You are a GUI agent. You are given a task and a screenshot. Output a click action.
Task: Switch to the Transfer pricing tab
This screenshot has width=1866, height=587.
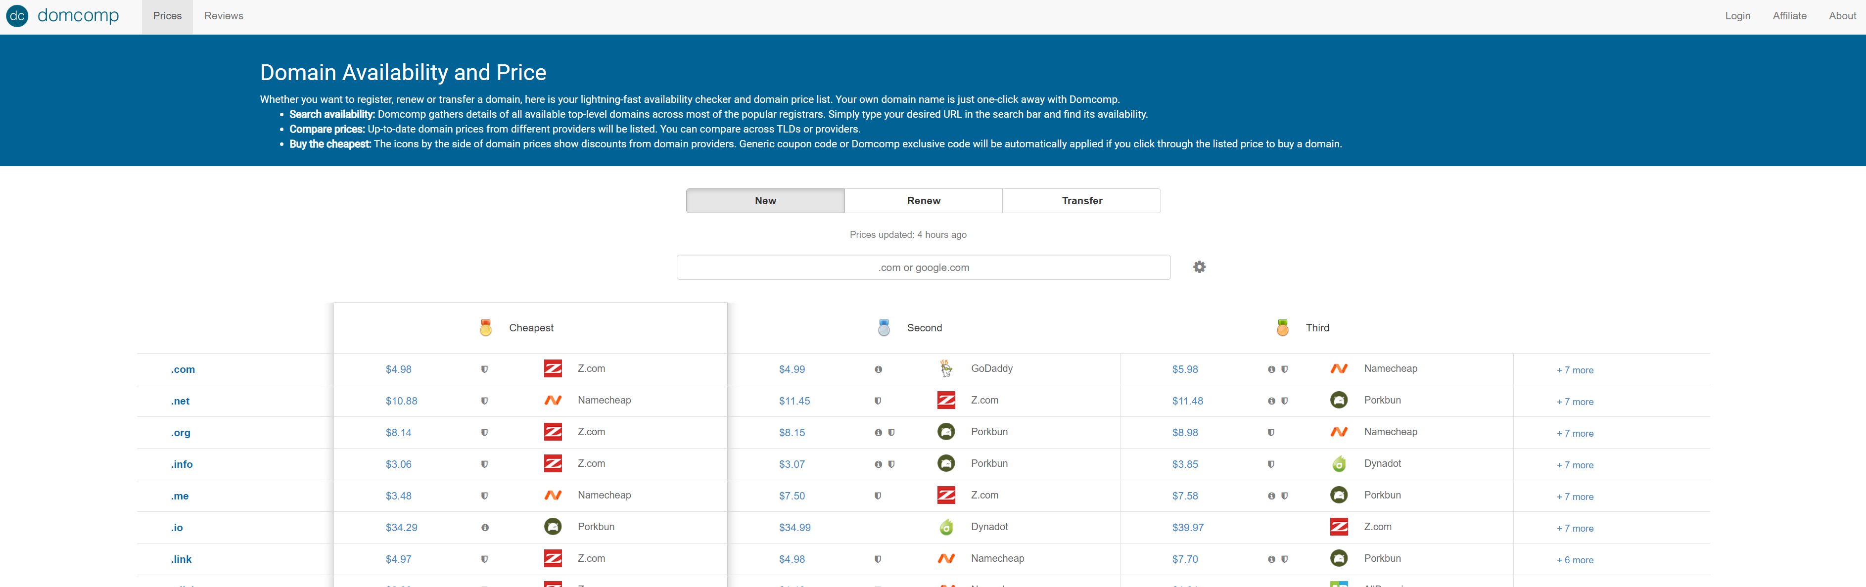point(1081,200)
